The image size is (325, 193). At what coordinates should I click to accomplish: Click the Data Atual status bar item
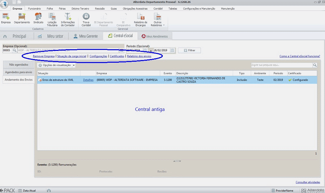[27, 190]
